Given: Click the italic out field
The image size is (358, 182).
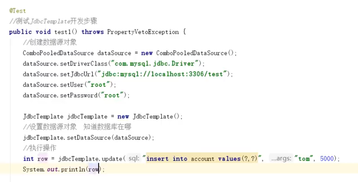Looking at the screenshot, I should (52, 169).
